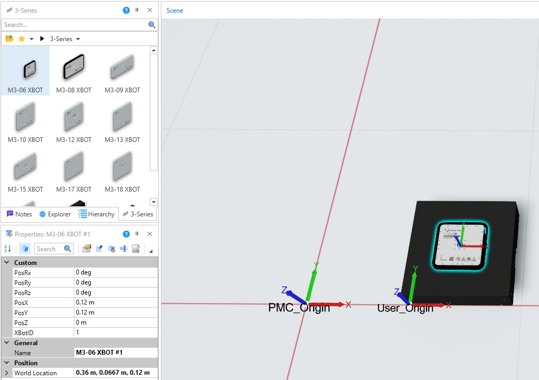Select the M3-08 XBOT thumbnail
The height and width of the screenshot is (380, 539).
74,71
